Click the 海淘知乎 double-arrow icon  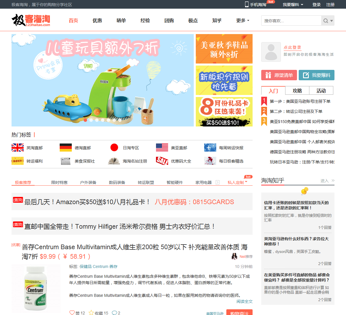pos(333,180)
